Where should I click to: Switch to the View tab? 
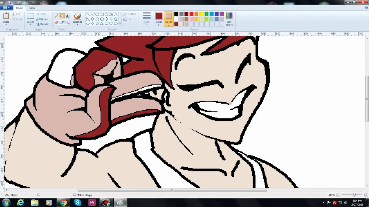pos(32,8)
